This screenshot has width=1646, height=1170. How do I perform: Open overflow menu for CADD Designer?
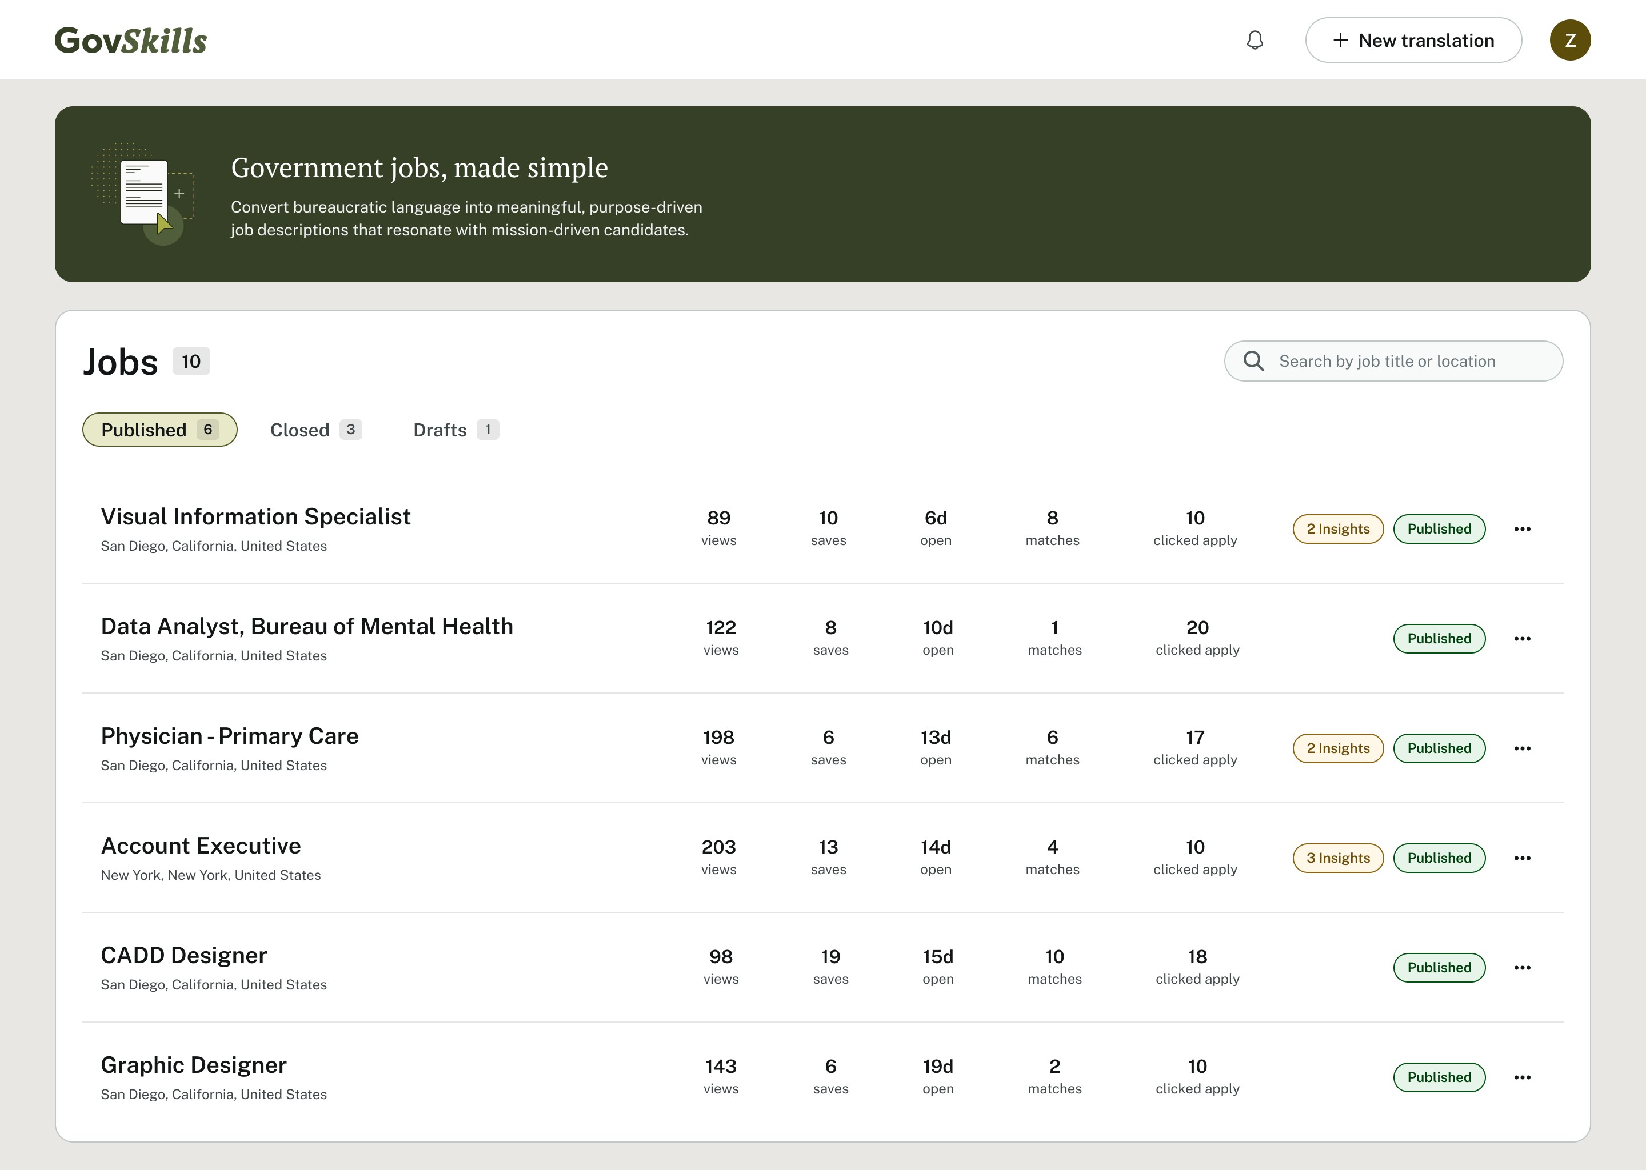pyautogui.click(x=1523, y=968)
